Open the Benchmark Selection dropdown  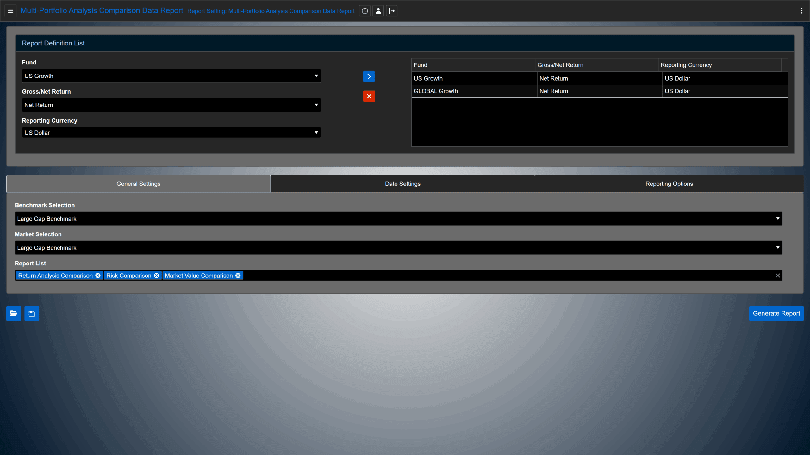(x=398, y=219)
